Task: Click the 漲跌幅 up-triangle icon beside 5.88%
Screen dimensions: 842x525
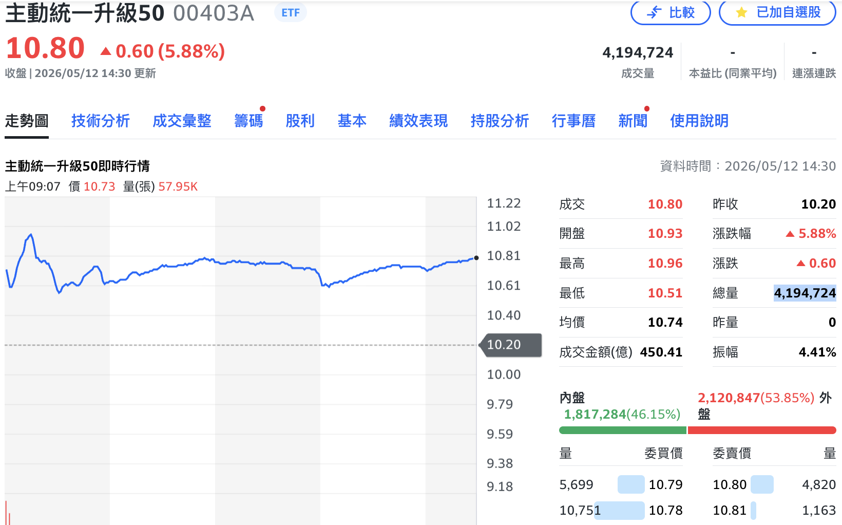Action: [x=790, y=234]
